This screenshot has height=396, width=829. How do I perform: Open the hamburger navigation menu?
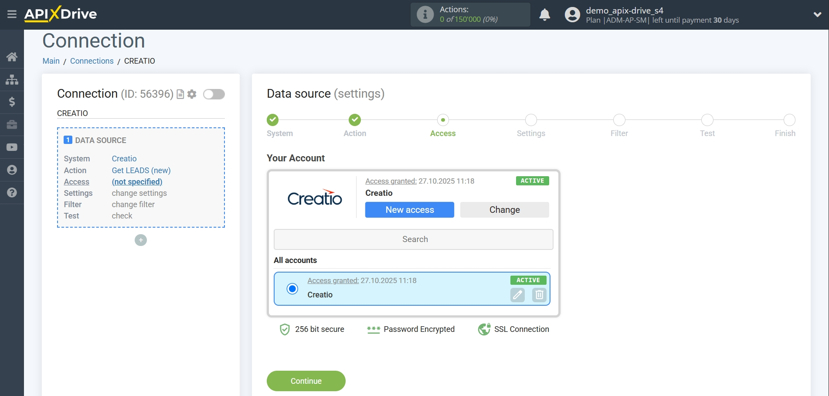coord(12,14)
